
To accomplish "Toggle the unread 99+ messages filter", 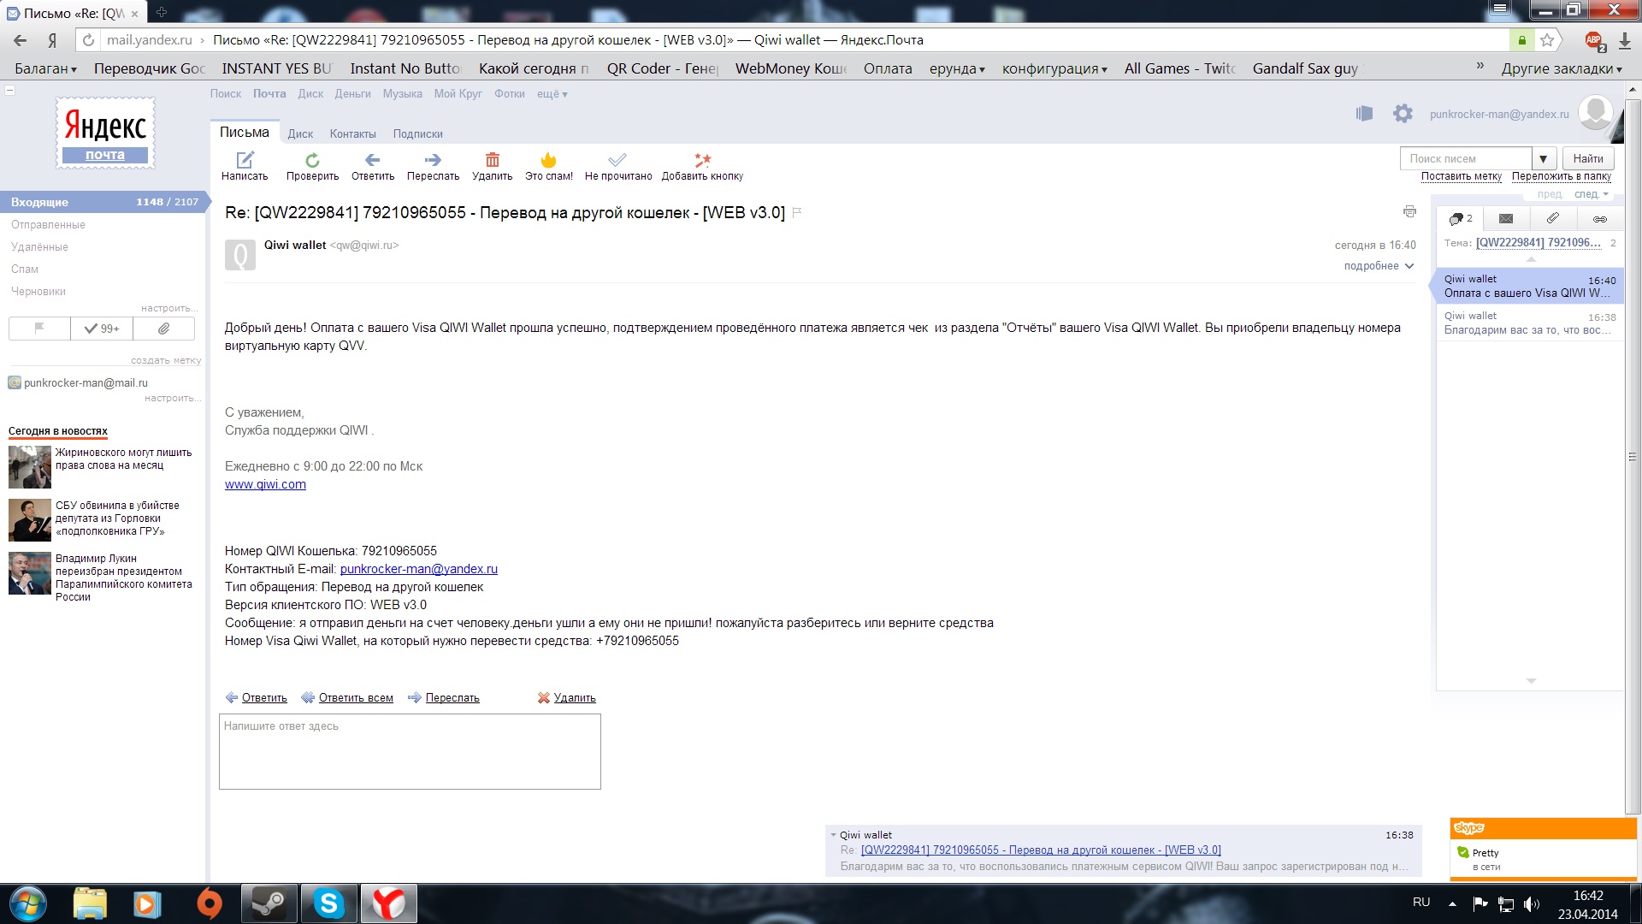I will click(102, 329).
